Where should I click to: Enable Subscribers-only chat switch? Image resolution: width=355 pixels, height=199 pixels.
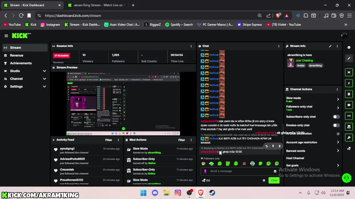336,117
